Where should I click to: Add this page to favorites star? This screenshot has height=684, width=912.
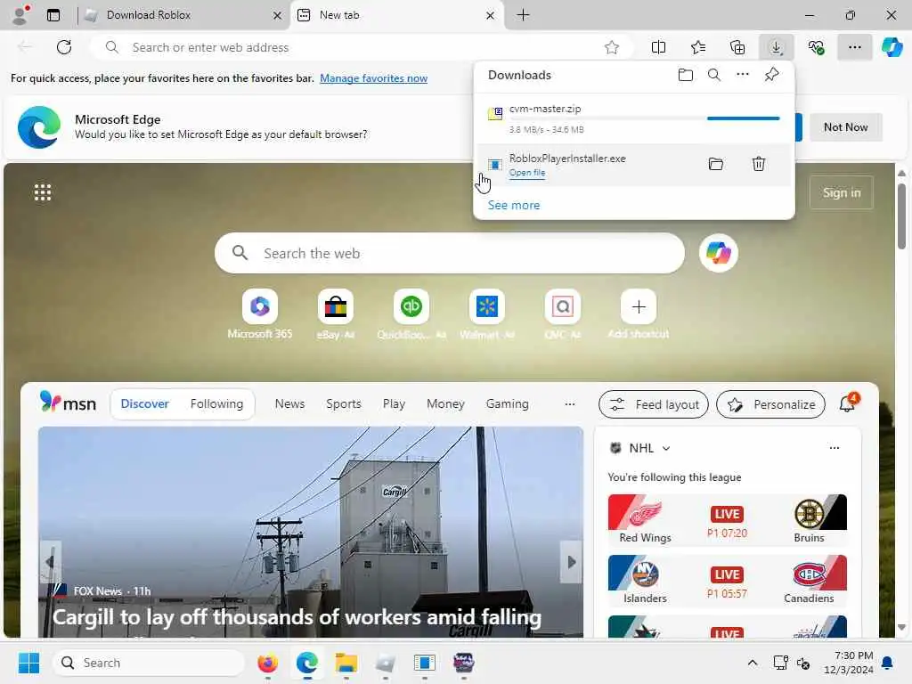coord(611,47)
